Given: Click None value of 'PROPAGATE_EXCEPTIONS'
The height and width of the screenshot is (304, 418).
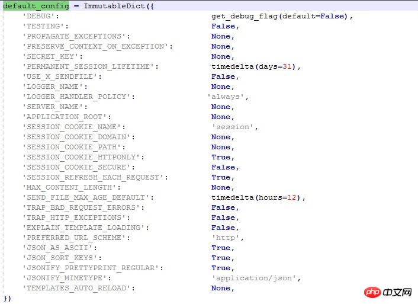Looking at the screenshot, I should [x=221, y=36].
